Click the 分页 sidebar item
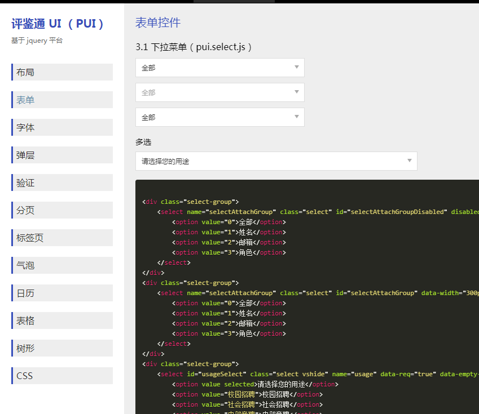Viewport: 479px width, 414px height. click(62, 210)
